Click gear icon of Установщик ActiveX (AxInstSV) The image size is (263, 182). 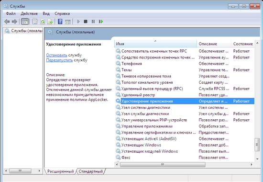click(x=118, y=138)
